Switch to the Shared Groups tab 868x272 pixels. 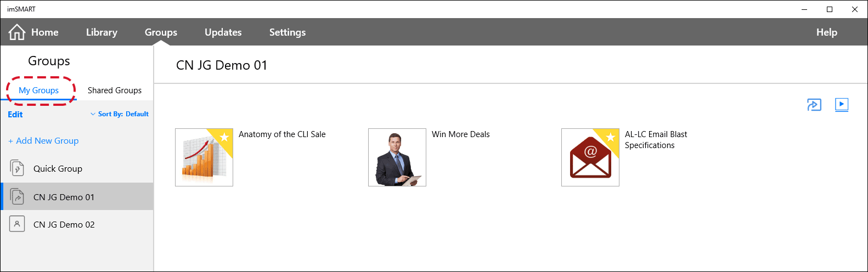[115, 90]
